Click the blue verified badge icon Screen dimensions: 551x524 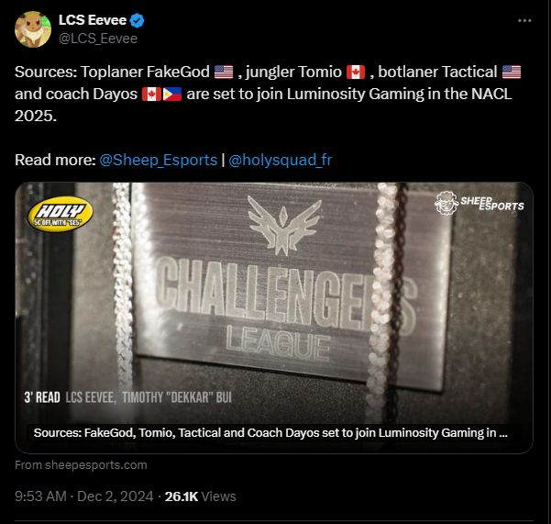click(137, 20)
